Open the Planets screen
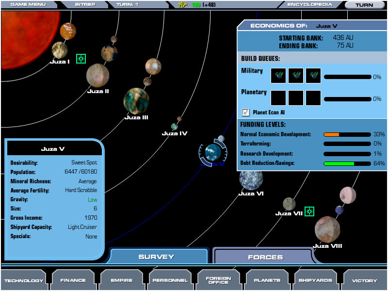Image resolution: width=388 pixels, height=291 pixels. pos(267,280)
